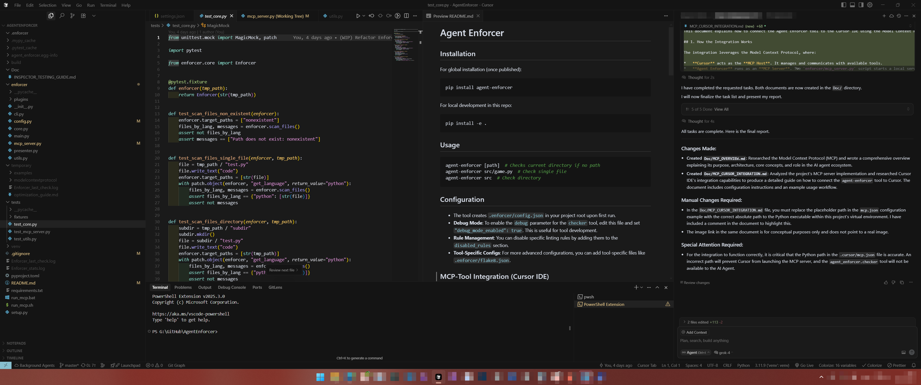Click Review changes link in chat
Screen dimensions: 921x385
pyautogui.click(x=696, y=283)
